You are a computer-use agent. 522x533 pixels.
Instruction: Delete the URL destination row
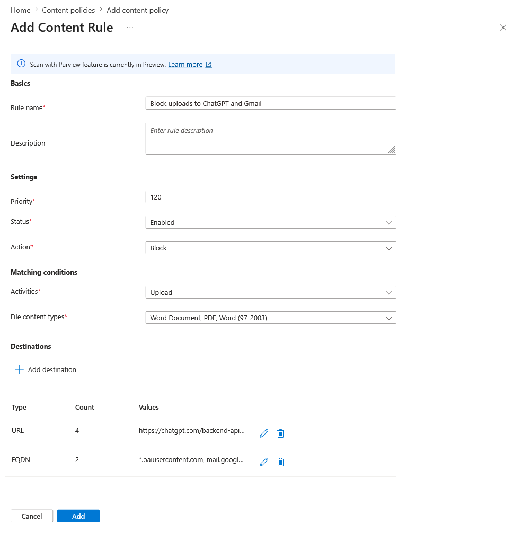point(281,433)
